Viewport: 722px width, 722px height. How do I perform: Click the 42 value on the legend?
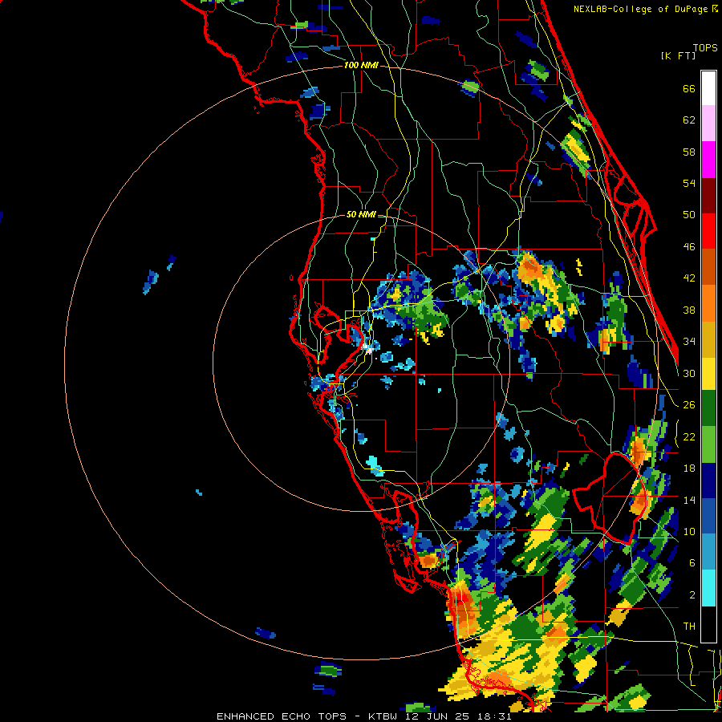[x=689, y=278]
